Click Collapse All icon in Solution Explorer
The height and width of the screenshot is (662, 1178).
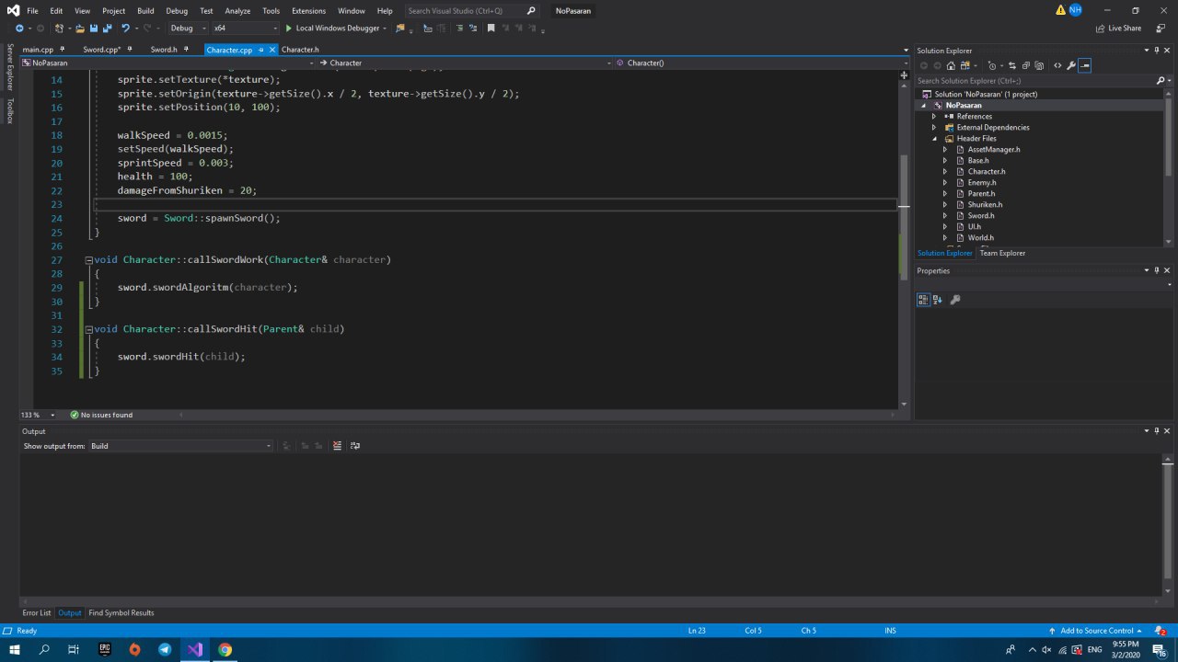click(x=1025, y=65)
